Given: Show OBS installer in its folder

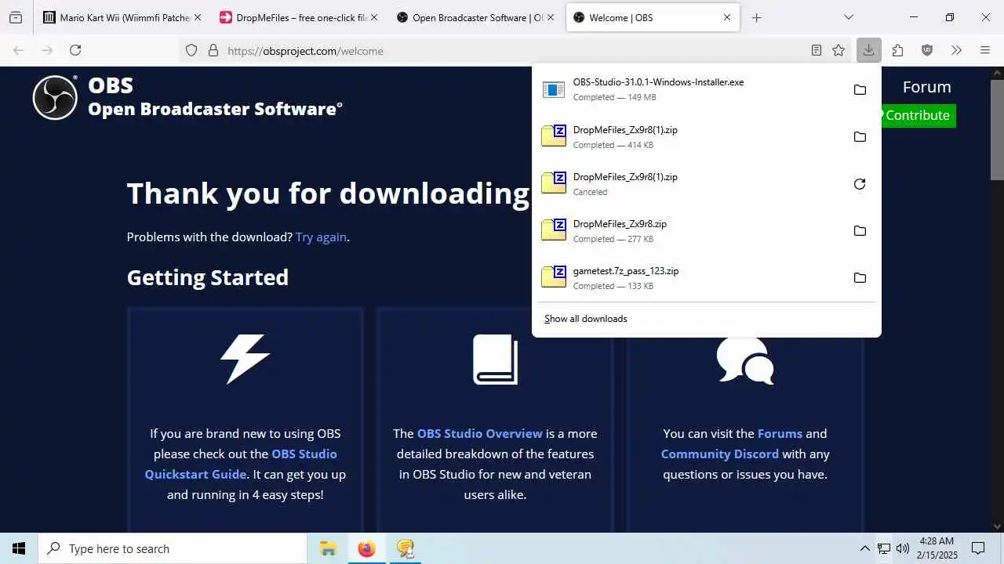Looking at the screenshot, I should [x=860, y=90].
